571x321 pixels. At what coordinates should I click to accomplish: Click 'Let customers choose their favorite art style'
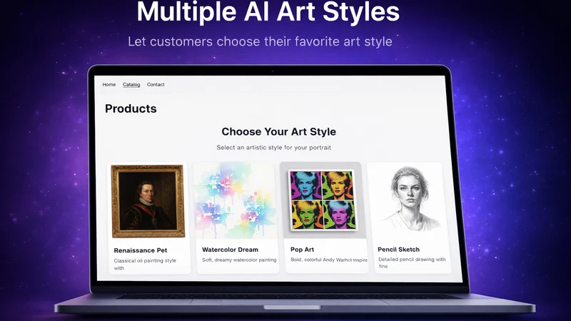pos(260,41)
